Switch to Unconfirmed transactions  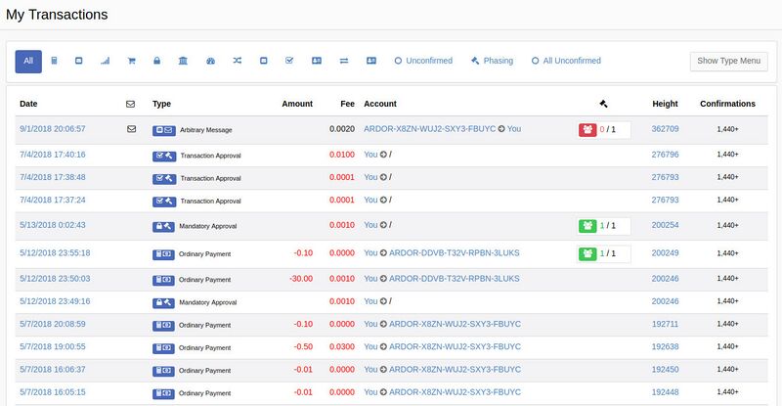[x=423, y=61]
